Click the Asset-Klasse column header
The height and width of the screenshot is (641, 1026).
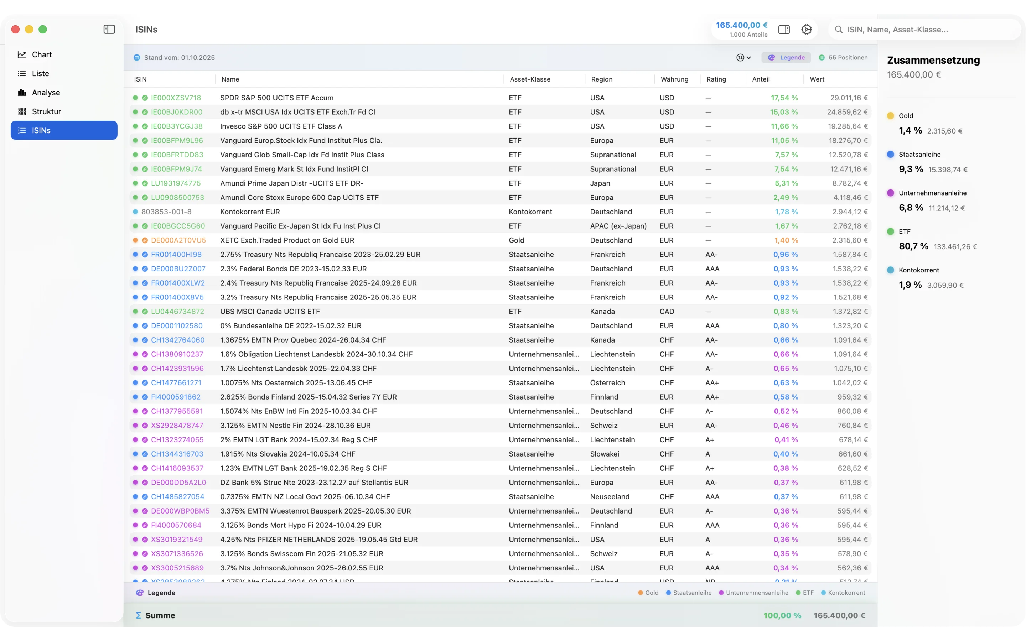tap(530, 79)
